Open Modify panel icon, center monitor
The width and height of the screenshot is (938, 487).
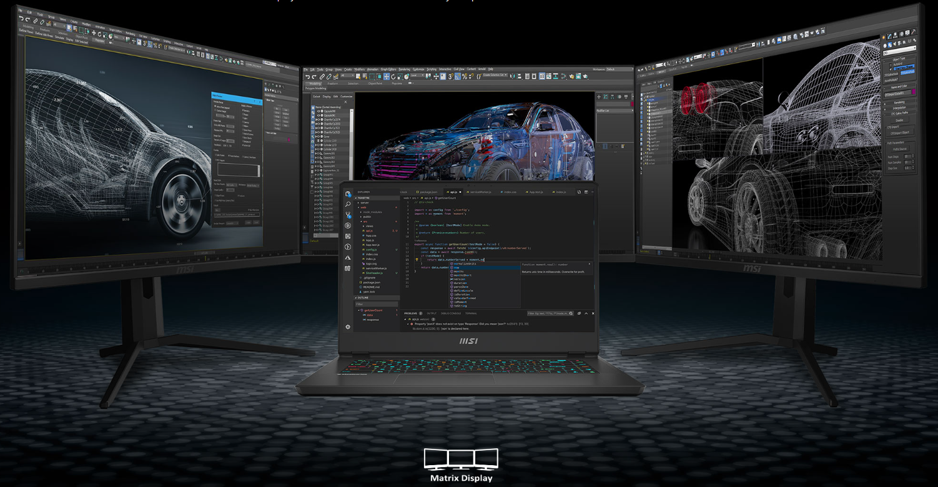pos(606,97)
